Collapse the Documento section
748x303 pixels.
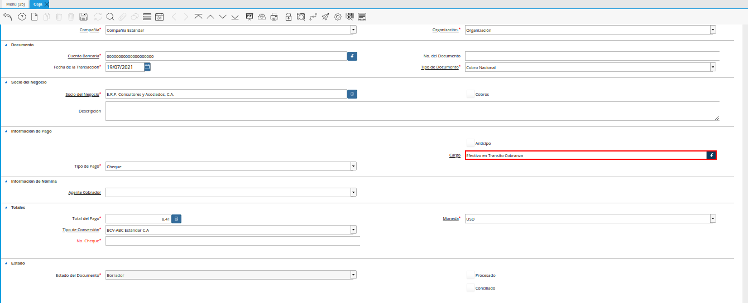click(6, 45)
